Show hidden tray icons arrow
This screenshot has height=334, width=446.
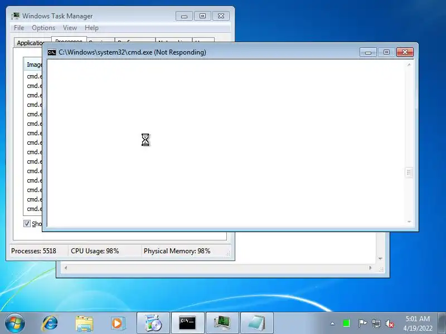(332, 323)
